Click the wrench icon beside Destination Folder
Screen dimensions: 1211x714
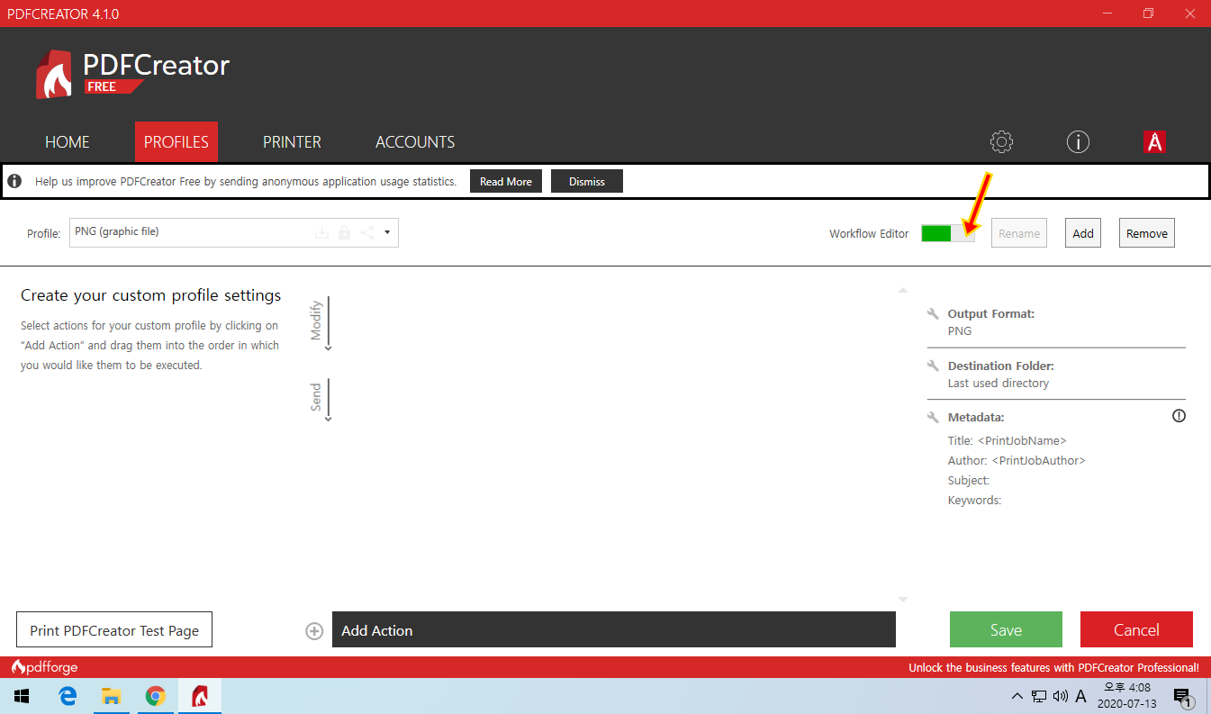[x=933, y=366]
